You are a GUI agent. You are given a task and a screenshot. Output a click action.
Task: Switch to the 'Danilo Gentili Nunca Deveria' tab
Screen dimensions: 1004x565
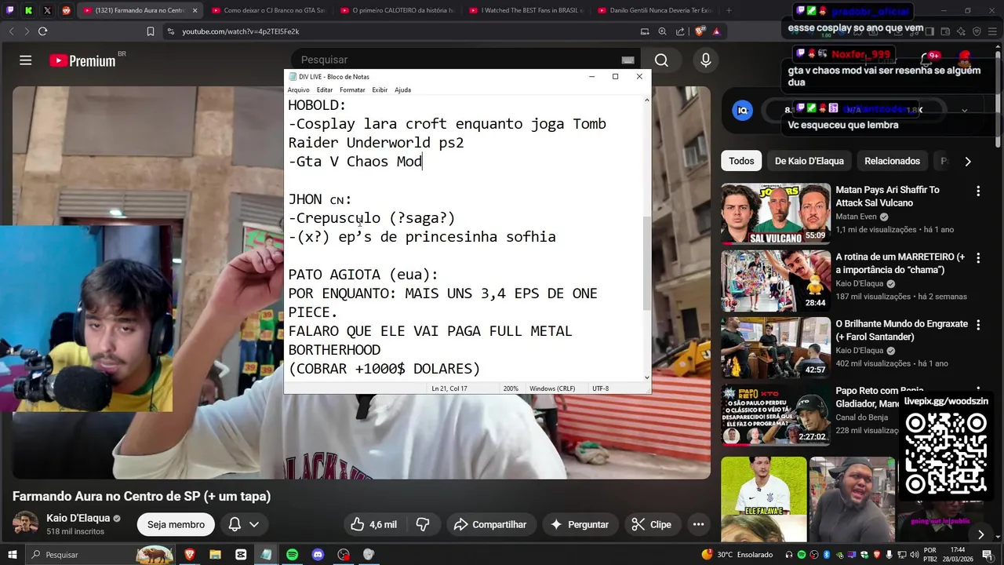click(x=654, y=10)
